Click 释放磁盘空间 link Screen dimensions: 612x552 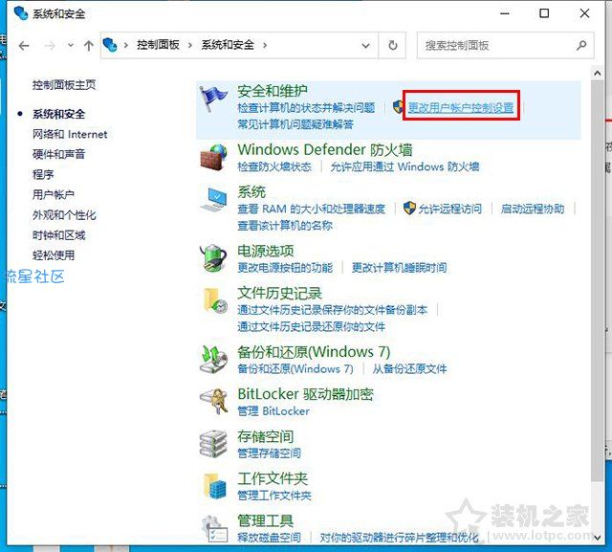click(x=270, y=538)
